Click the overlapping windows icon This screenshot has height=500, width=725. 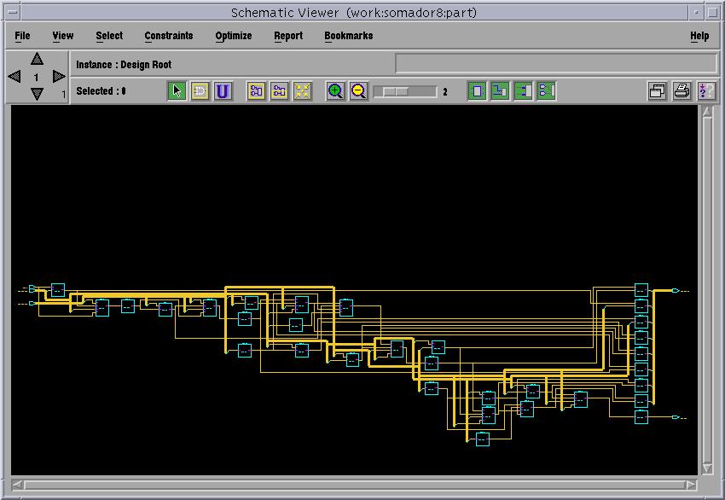click(657, 90)
